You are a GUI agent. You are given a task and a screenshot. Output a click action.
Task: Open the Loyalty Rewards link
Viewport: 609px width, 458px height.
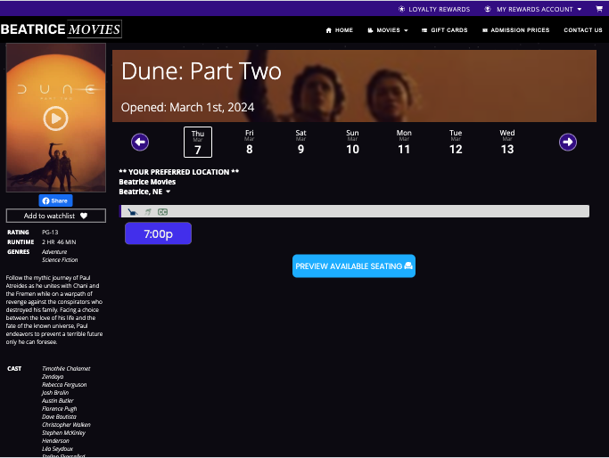point(434,9)
